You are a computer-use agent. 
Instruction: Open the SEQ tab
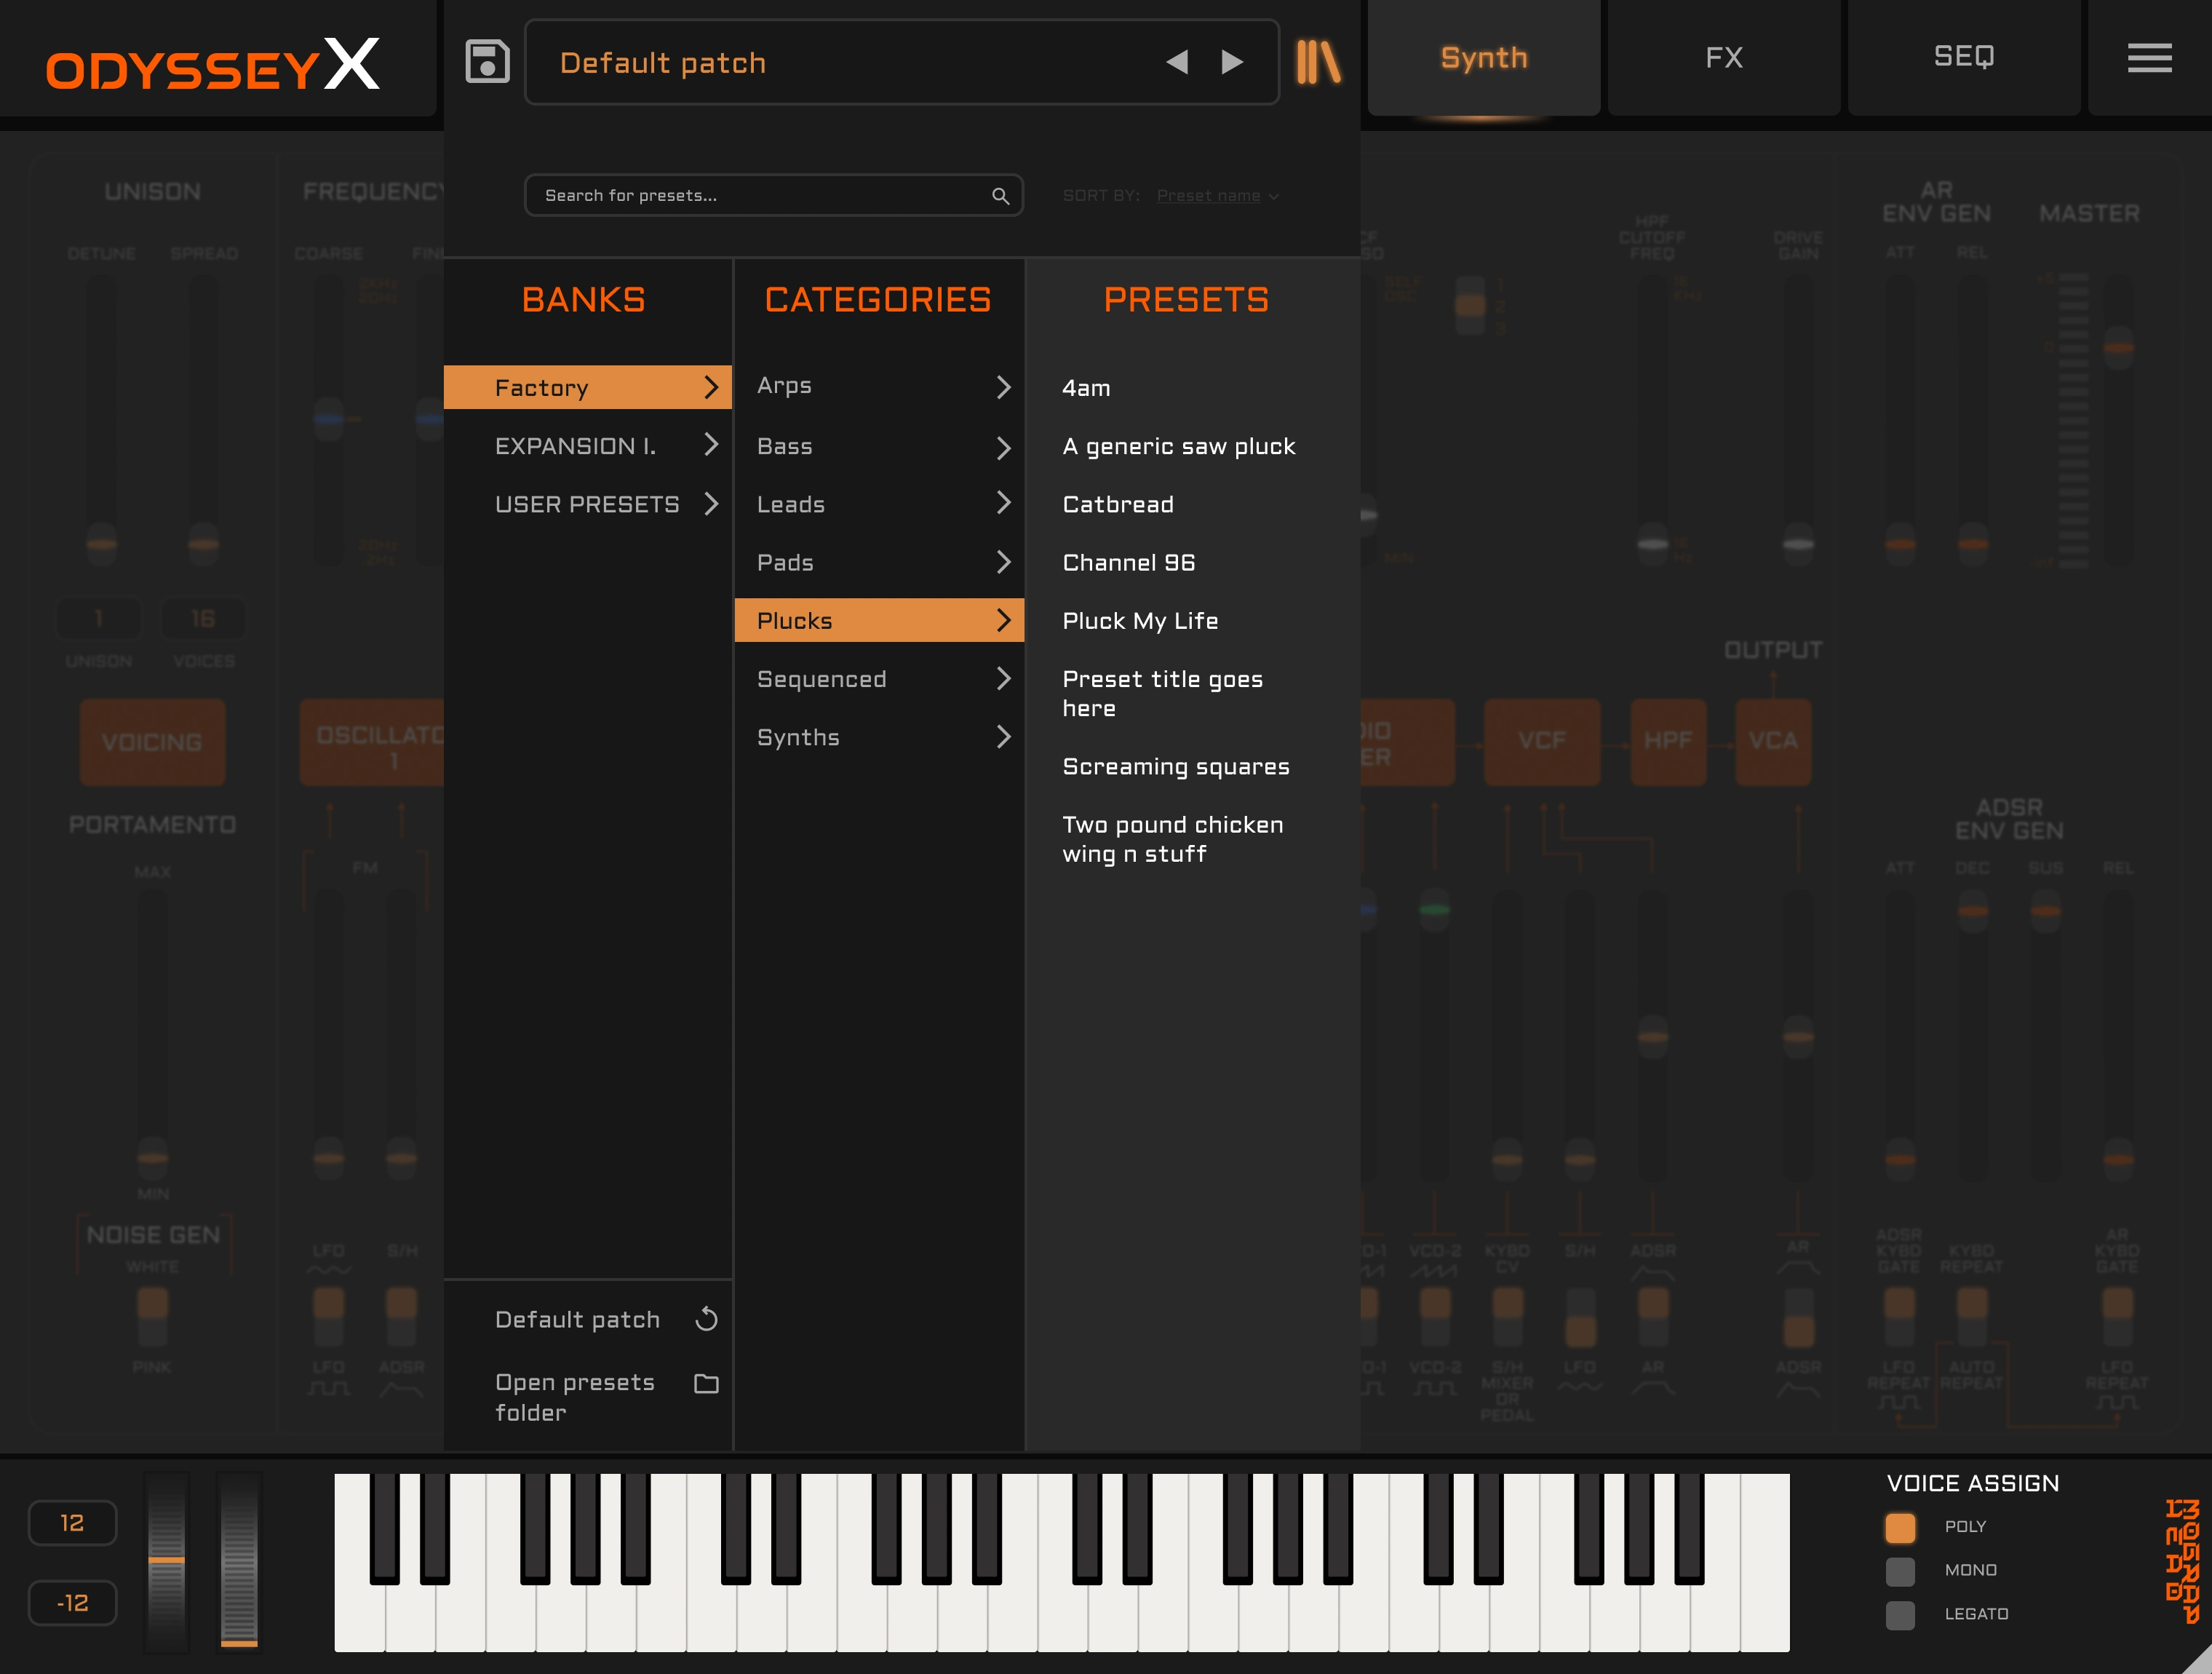(x=1964, y=58)
